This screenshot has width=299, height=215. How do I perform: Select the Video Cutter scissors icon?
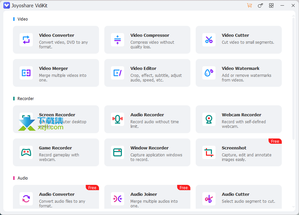click(209, 40)
